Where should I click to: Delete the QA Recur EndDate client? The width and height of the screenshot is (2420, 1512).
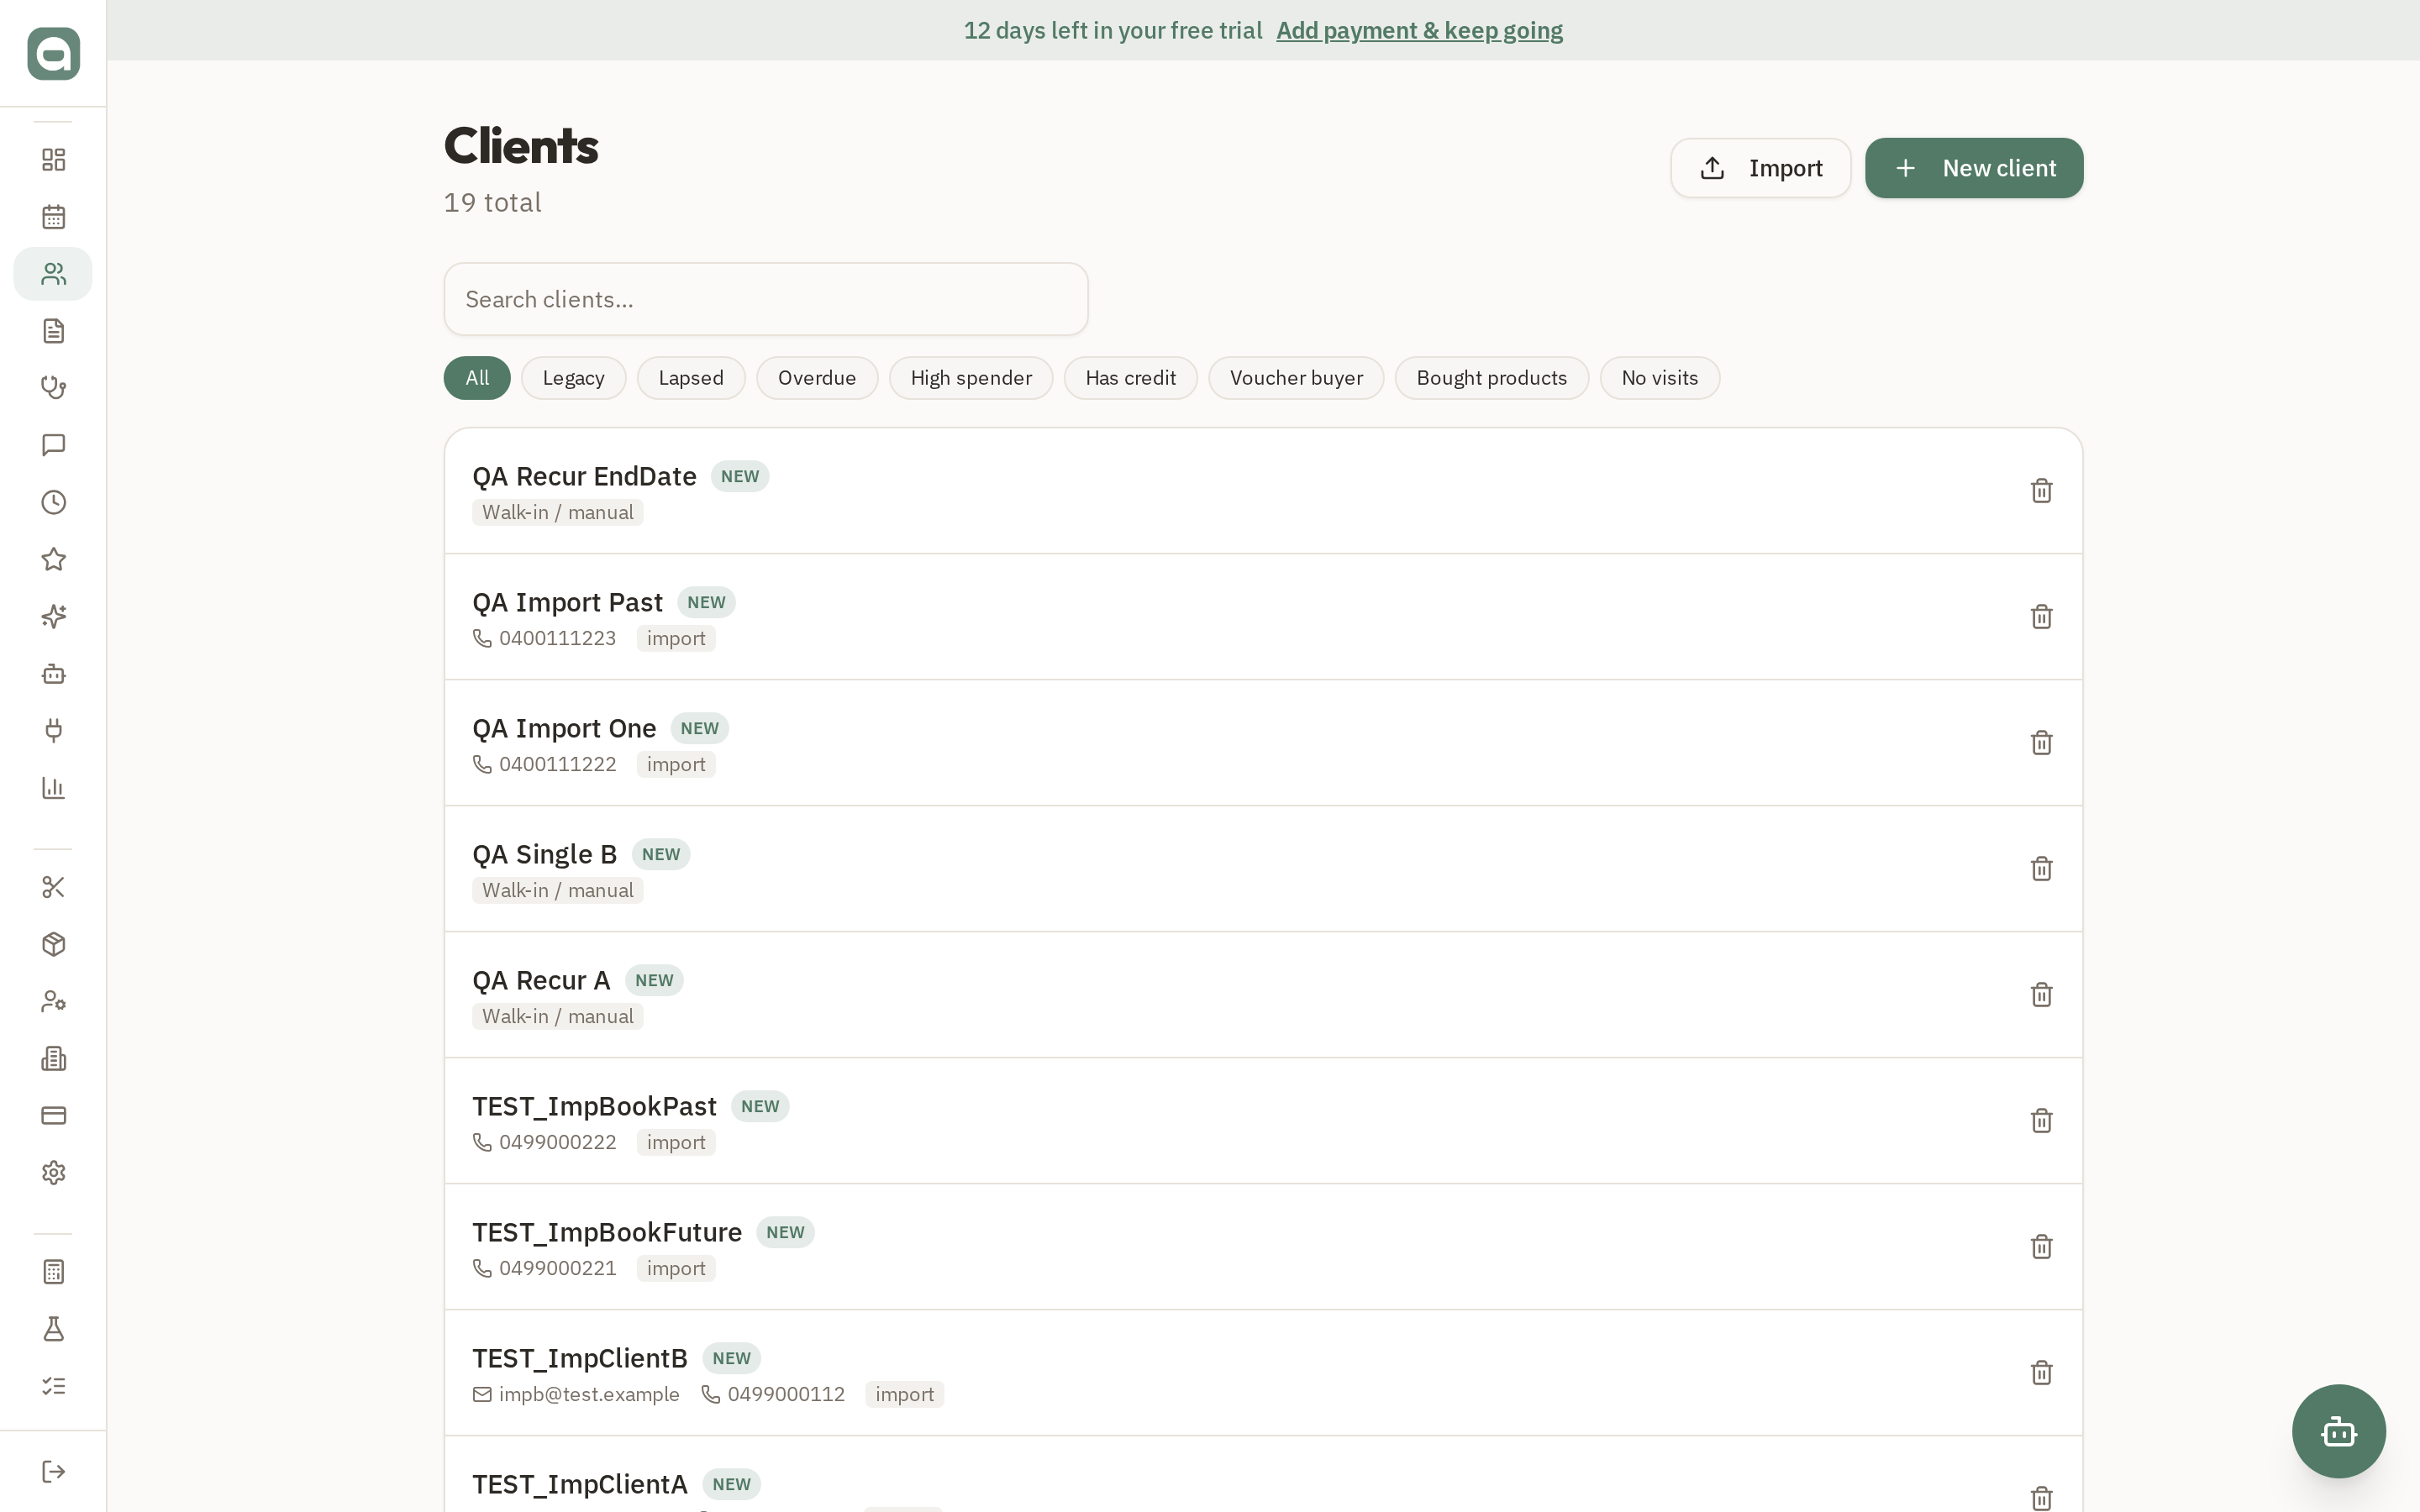click(2041, 491)
